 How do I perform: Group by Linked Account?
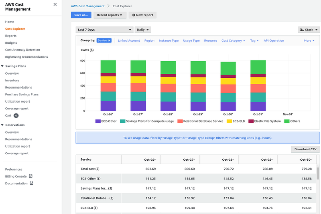128,40
